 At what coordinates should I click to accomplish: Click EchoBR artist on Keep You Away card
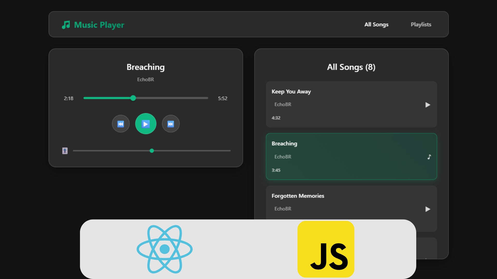(x=283, y=105)
